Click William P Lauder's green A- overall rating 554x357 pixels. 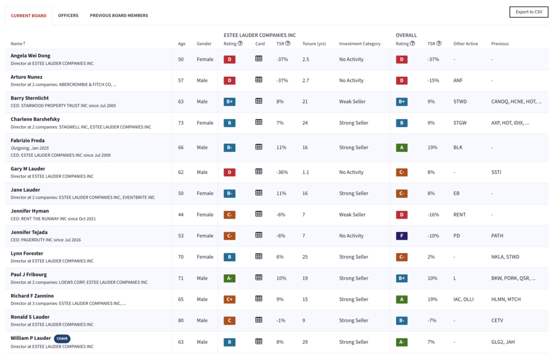coord(402,342)
